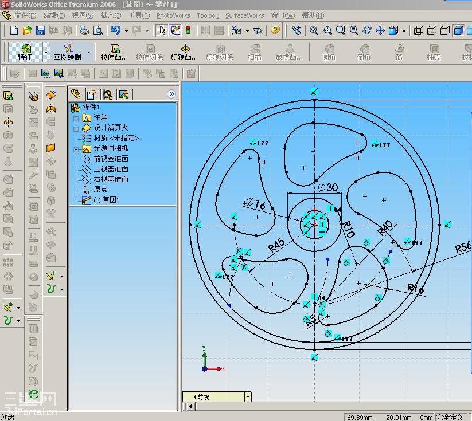Viewport: 472px width, 421px height.
Task: Click the horizontal scrollbar left arrow
Action: (190, 407)
